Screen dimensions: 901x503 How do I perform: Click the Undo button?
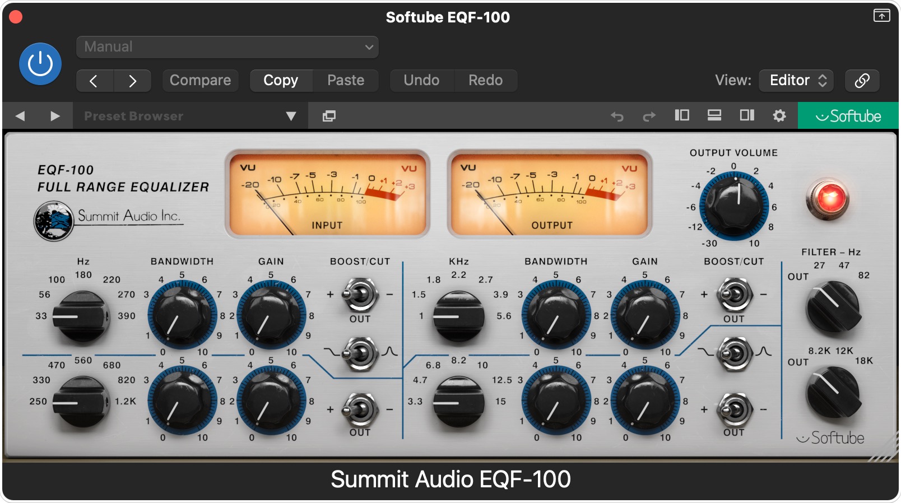pos(421,81)
